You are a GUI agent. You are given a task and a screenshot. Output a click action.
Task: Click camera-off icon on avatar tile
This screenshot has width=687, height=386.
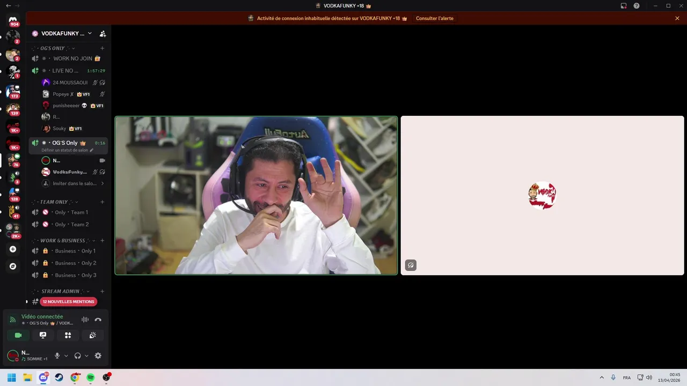(x=411, y=265)
